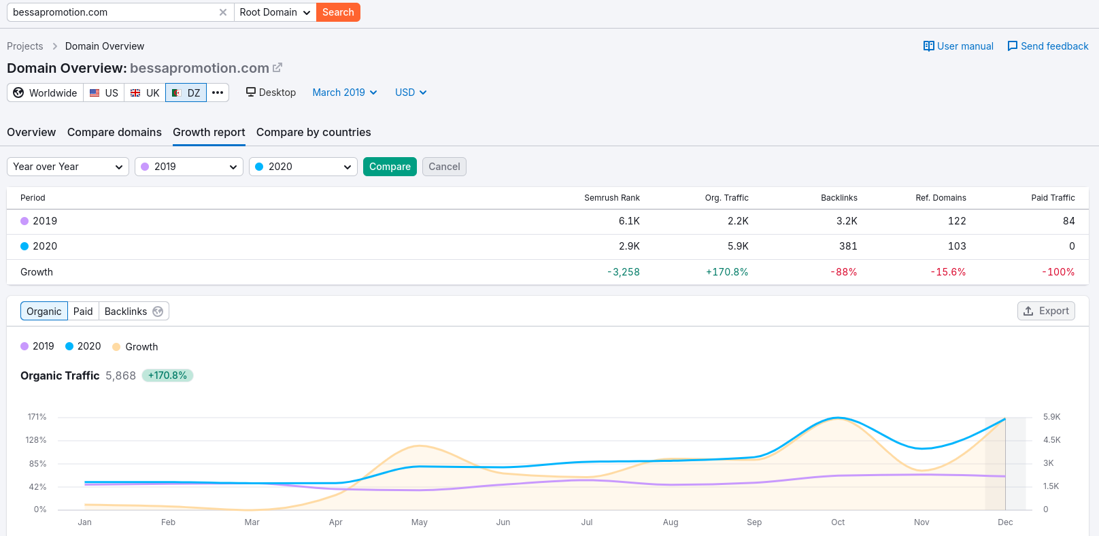Switch to Compare by countries tab

pyautogui.click(x=314, y=132)
